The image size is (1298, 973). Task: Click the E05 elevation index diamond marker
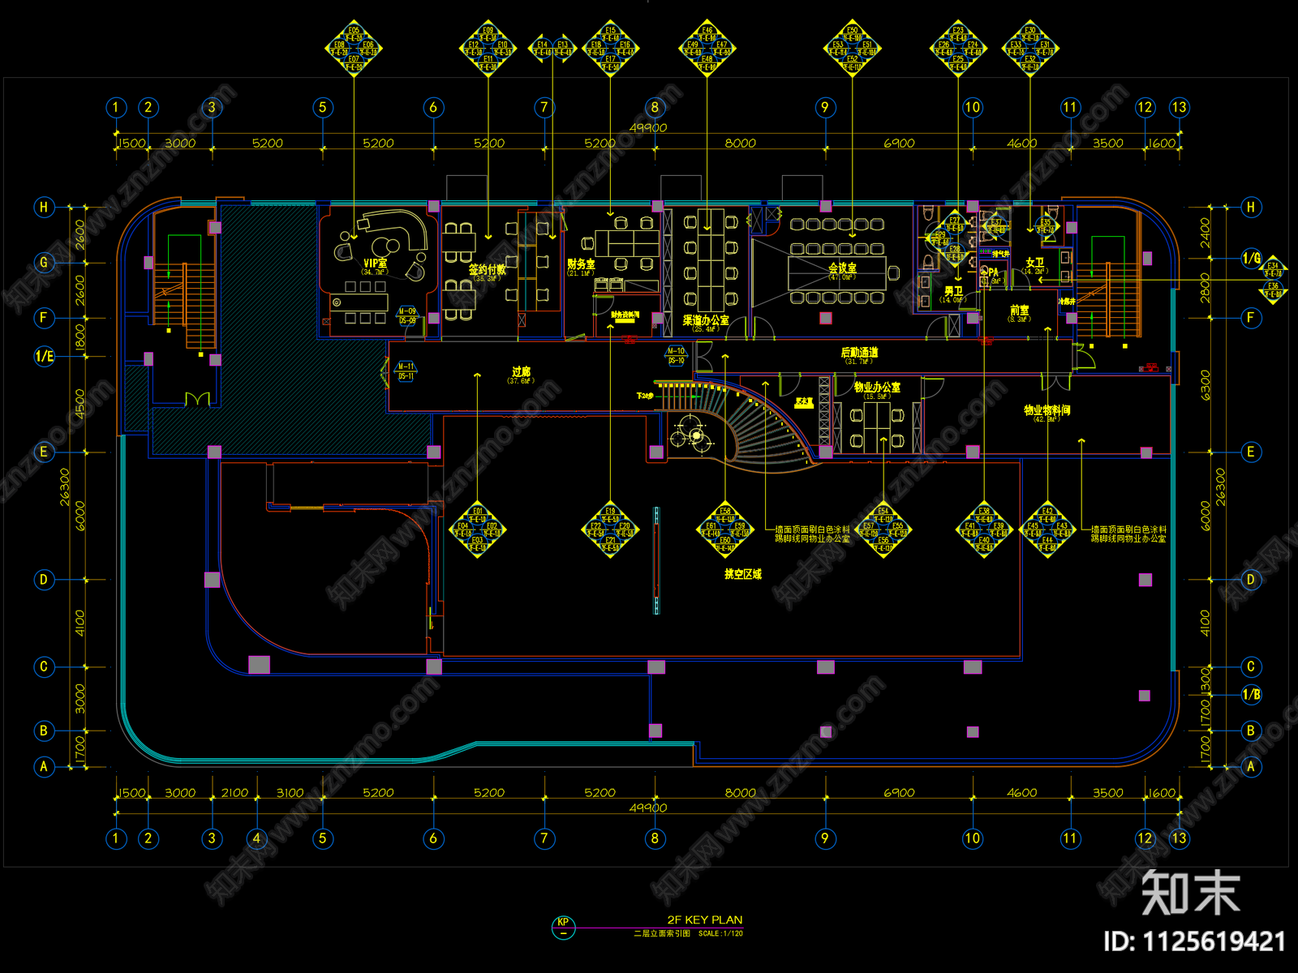point(354,49)
